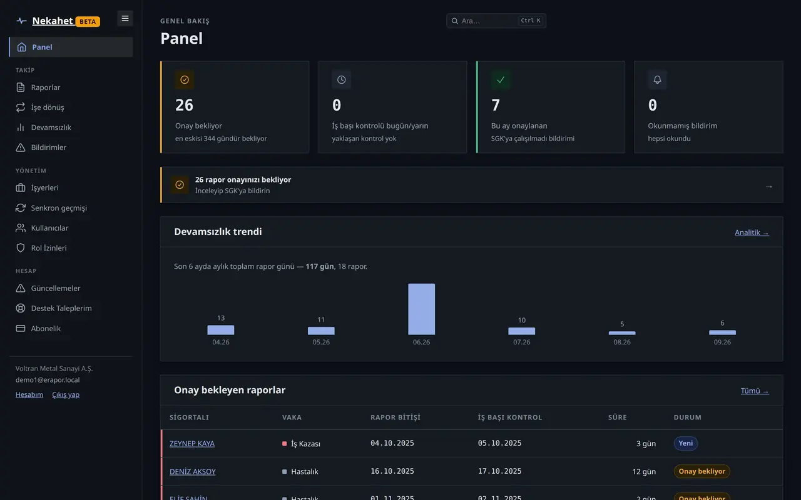The height and width of the screenshot is (500, 801).
Task: Click the Panel home icon
Action: 22,47
